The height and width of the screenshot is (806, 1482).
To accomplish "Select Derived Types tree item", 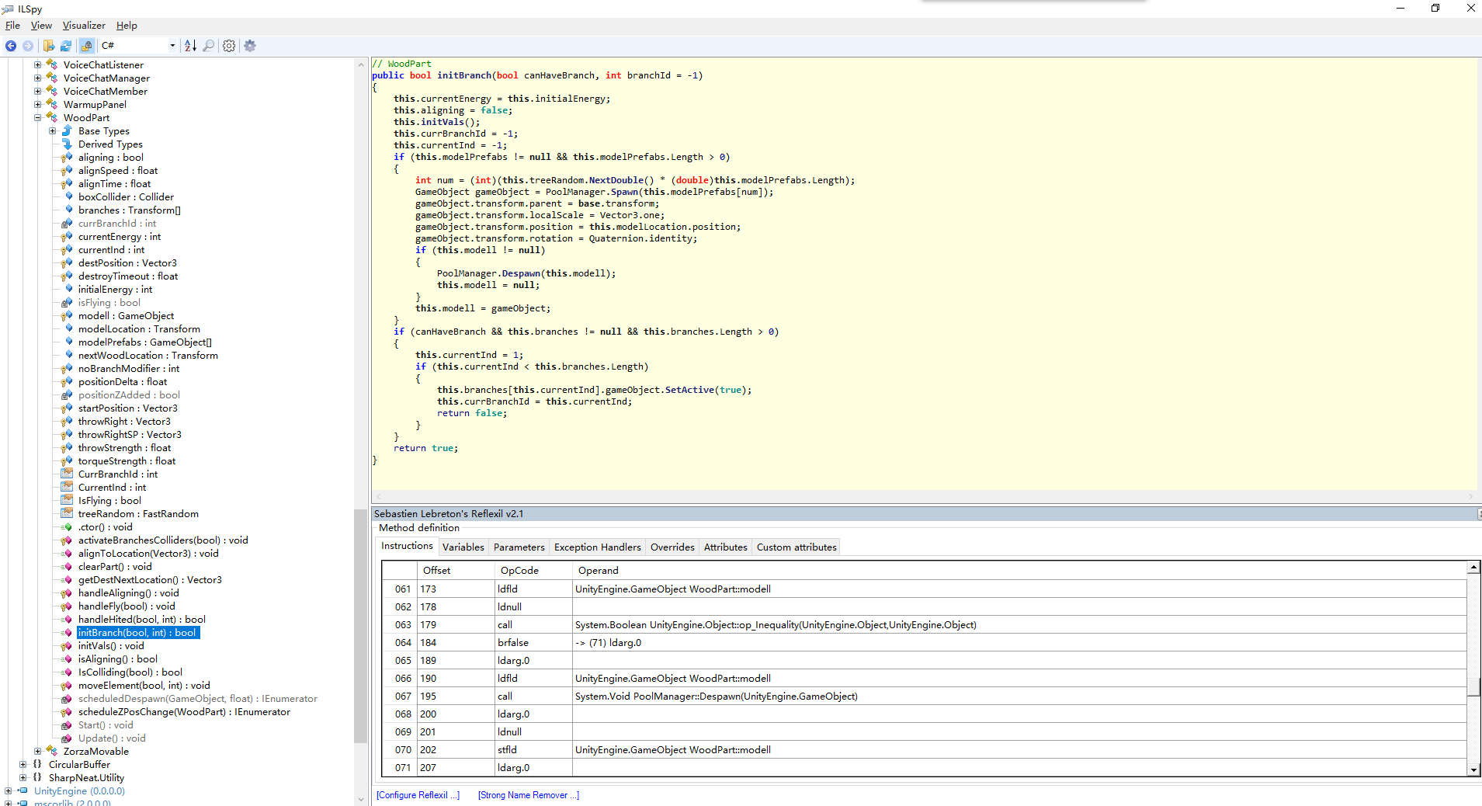I will click(x=110, y=144).
